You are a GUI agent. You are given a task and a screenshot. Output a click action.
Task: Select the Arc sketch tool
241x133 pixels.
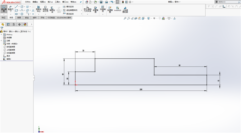pos(22,11)
